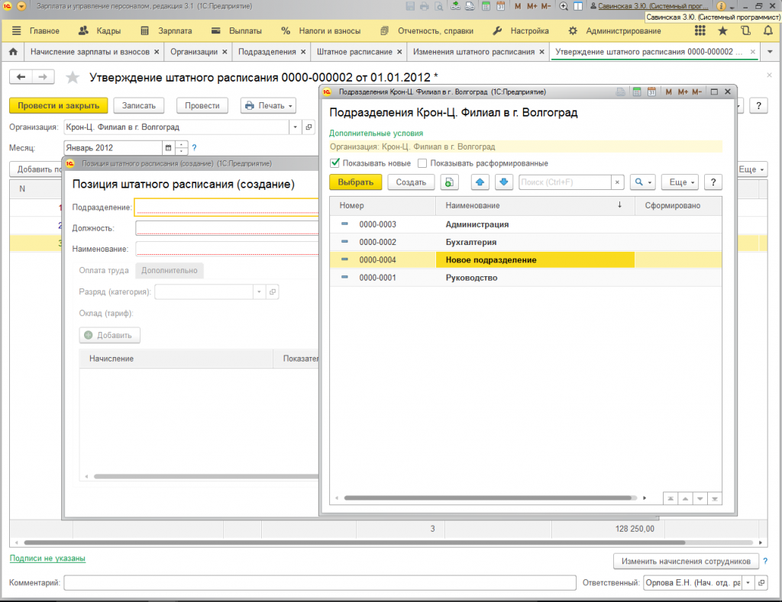Enable Показывать расформированные checkbox
The height and width of the screenshot is (602, 782).
point(422,163)
